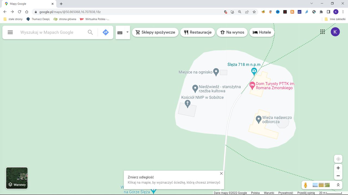Open the Google apps grid icon

[322, 32]
